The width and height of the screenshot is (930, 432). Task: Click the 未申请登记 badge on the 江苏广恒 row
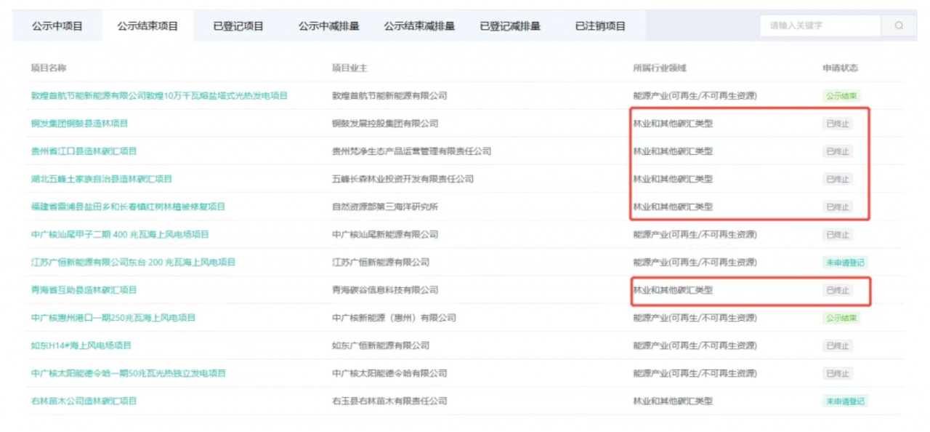845,263
